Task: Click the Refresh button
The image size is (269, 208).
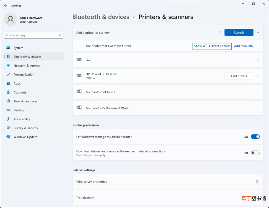Action: click(x=239, y=33)
